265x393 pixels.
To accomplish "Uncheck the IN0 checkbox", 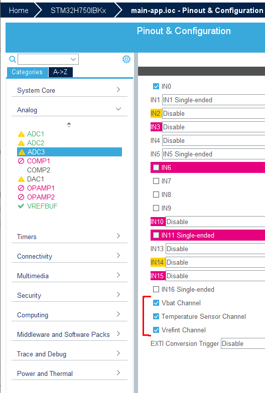I will (156, 86).
